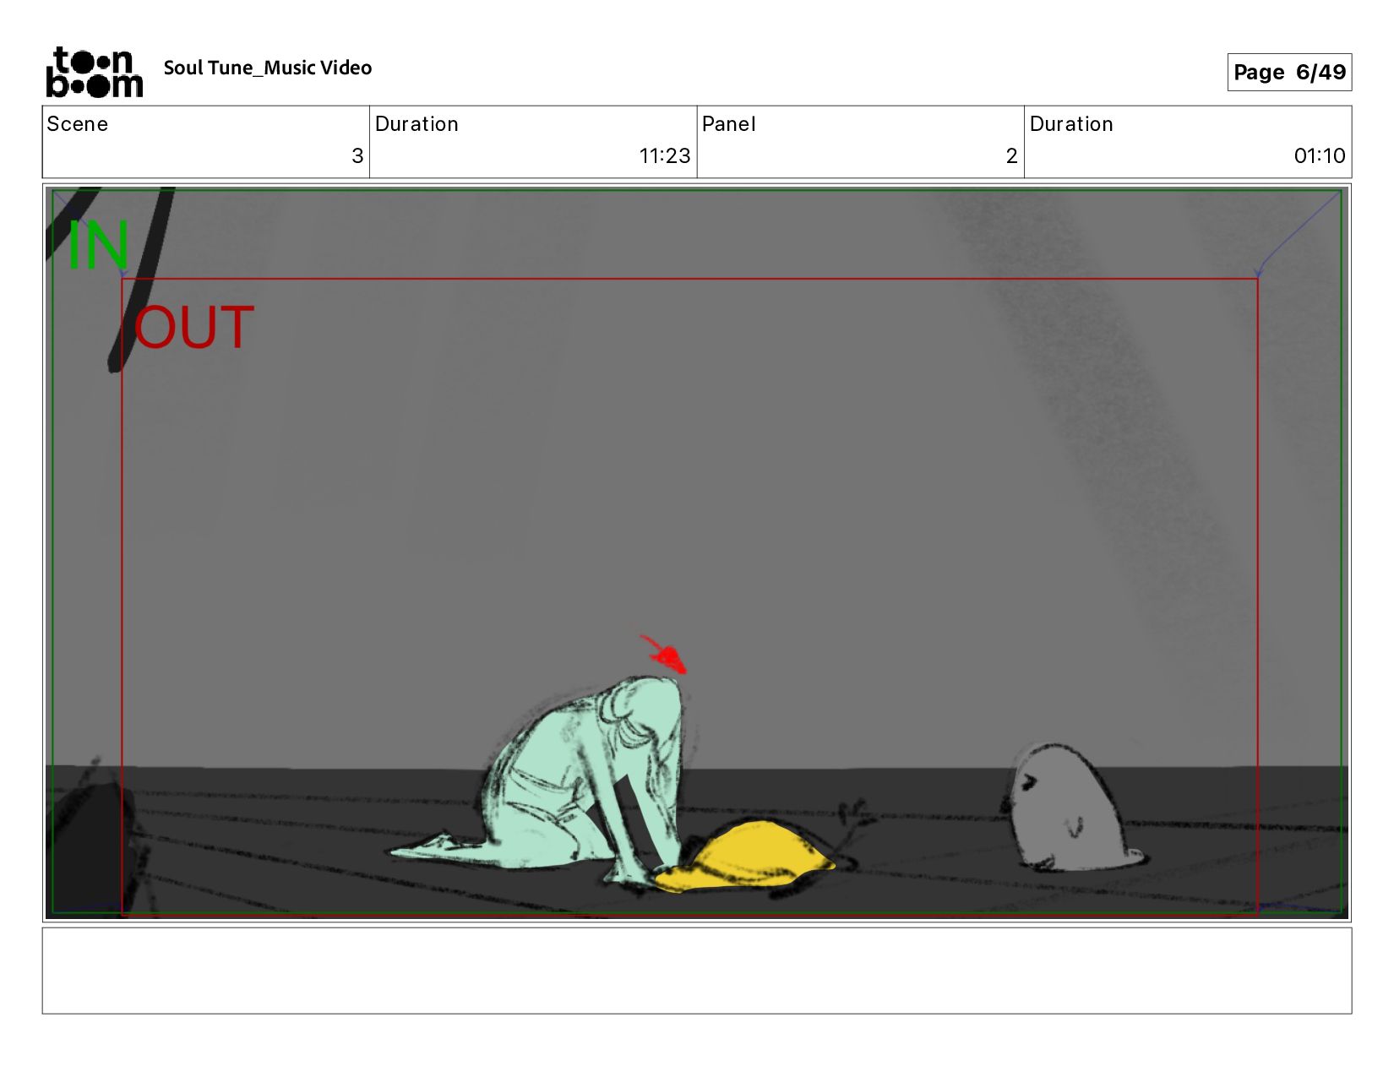Click the panel duration value '01:10'
The width and height of the screenshot is (1394, 1077).
(1320, 155)
